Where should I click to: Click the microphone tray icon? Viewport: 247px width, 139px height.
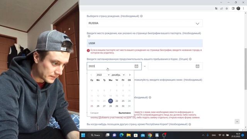click(208, 135)
